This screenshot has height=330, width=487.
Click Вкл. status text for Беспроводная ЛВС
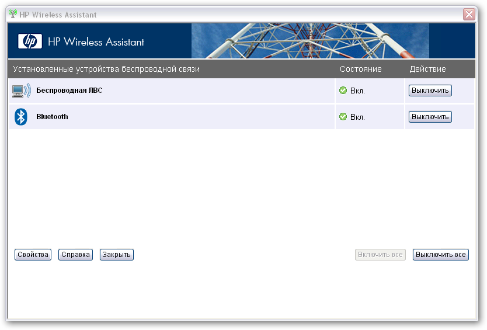[357, 91]
